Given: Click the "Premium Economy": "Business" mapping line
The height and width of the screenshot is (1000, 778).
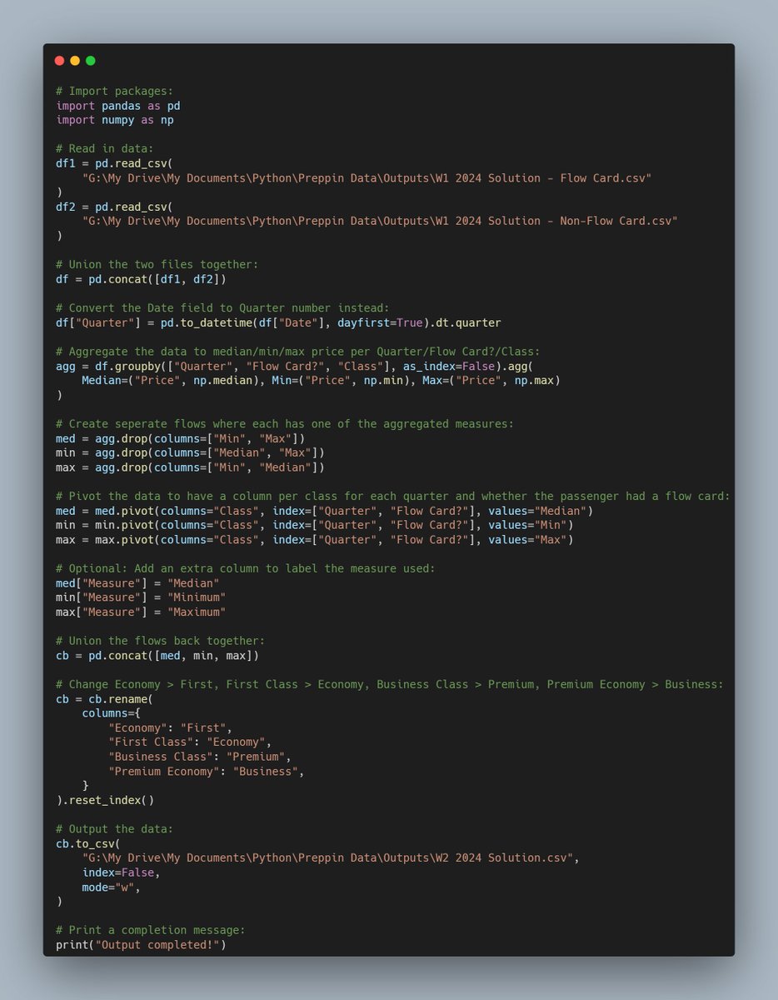Looking at the screenshot, I should point(207,772).
